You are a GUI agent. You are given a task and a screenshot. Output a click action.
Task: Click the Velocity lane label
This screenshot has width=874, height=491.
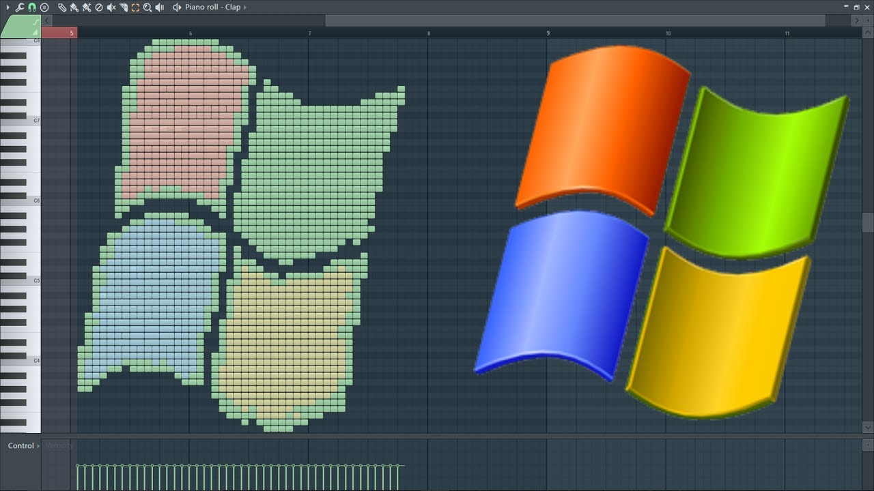tap(59, 445)
